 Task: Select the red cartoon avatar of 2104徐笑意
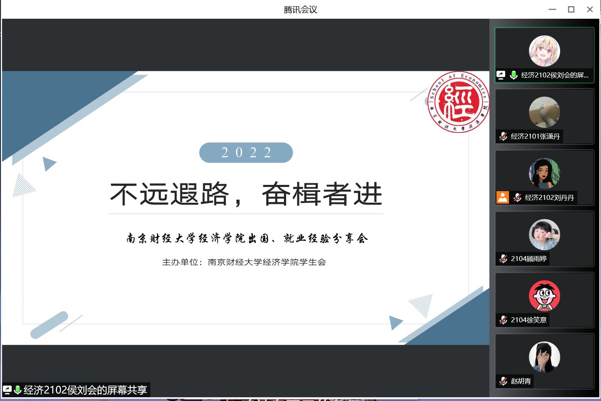coord(544,296)
